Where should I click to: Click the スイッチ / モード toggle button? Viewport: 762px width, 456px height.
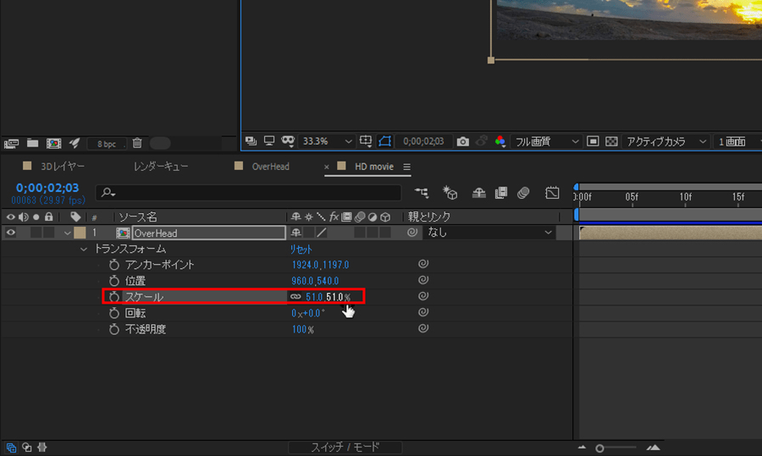point(345,447)
